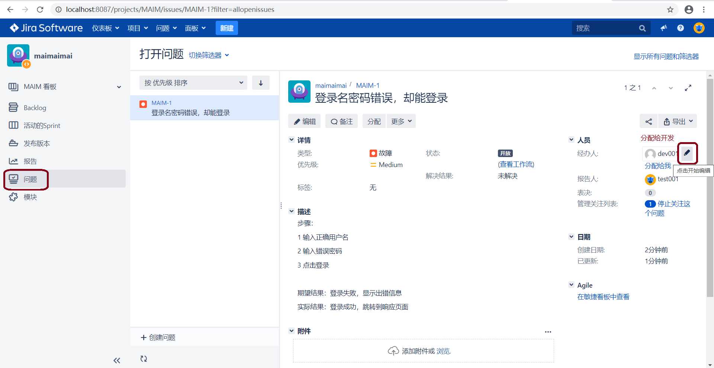Click the search magnifier icon

(642, 28)
